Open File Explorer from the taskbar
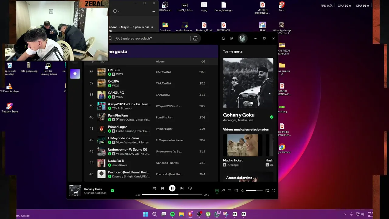 pyautogui.click(x=181, y=214)
